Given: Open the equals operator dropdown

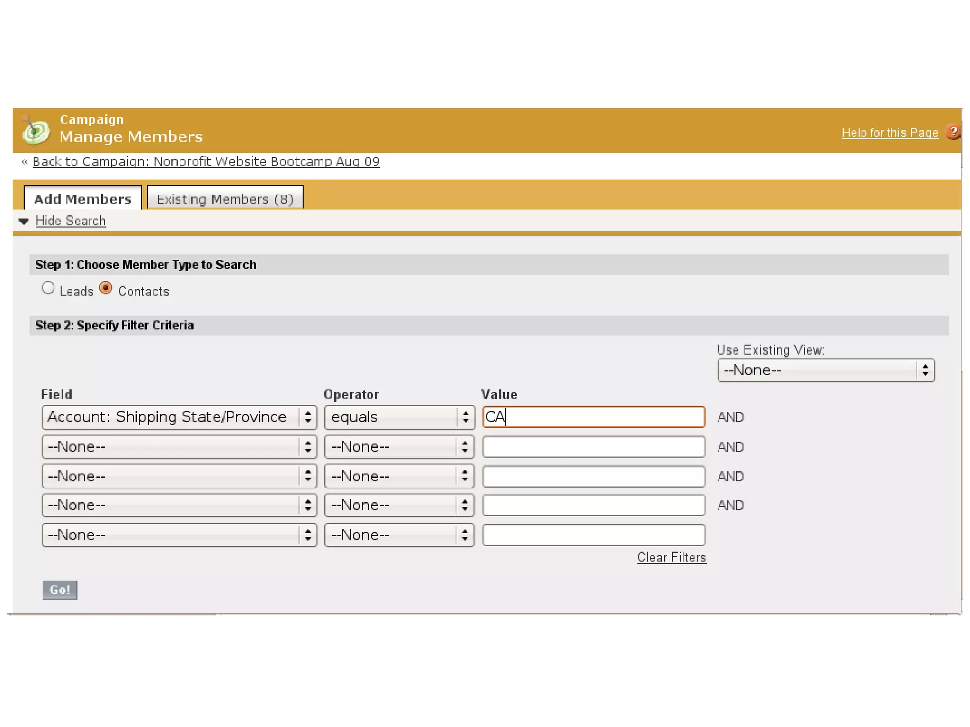Looking at the screenshot, I should pos(399,417).
